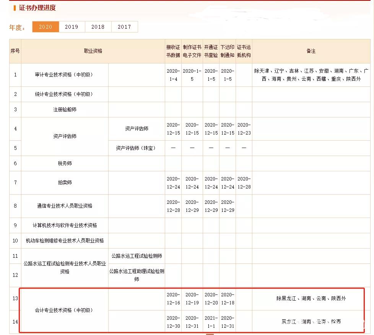Screen dimensions: 374x335
Task: Click the 备注 column header
Action: pos(311,51)
